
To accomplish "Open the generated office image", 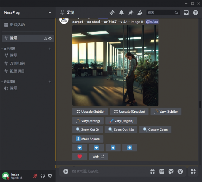I will click(x=115, y=66).
